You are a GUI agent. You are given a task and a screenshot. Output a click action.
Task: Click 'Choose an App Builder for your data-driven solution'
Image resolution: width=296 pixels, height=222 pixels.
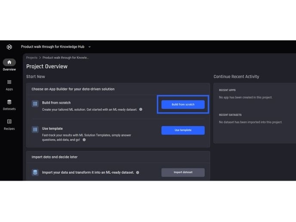coord(73,89)
